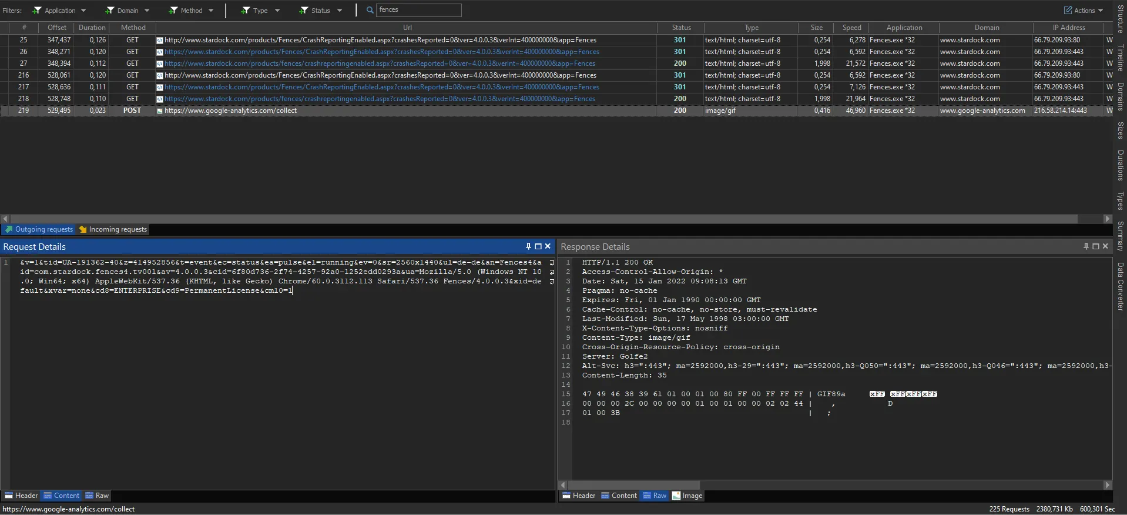Show the response Image tab
Viewport: 1127px width, 515px height.
tap(687, 496)
